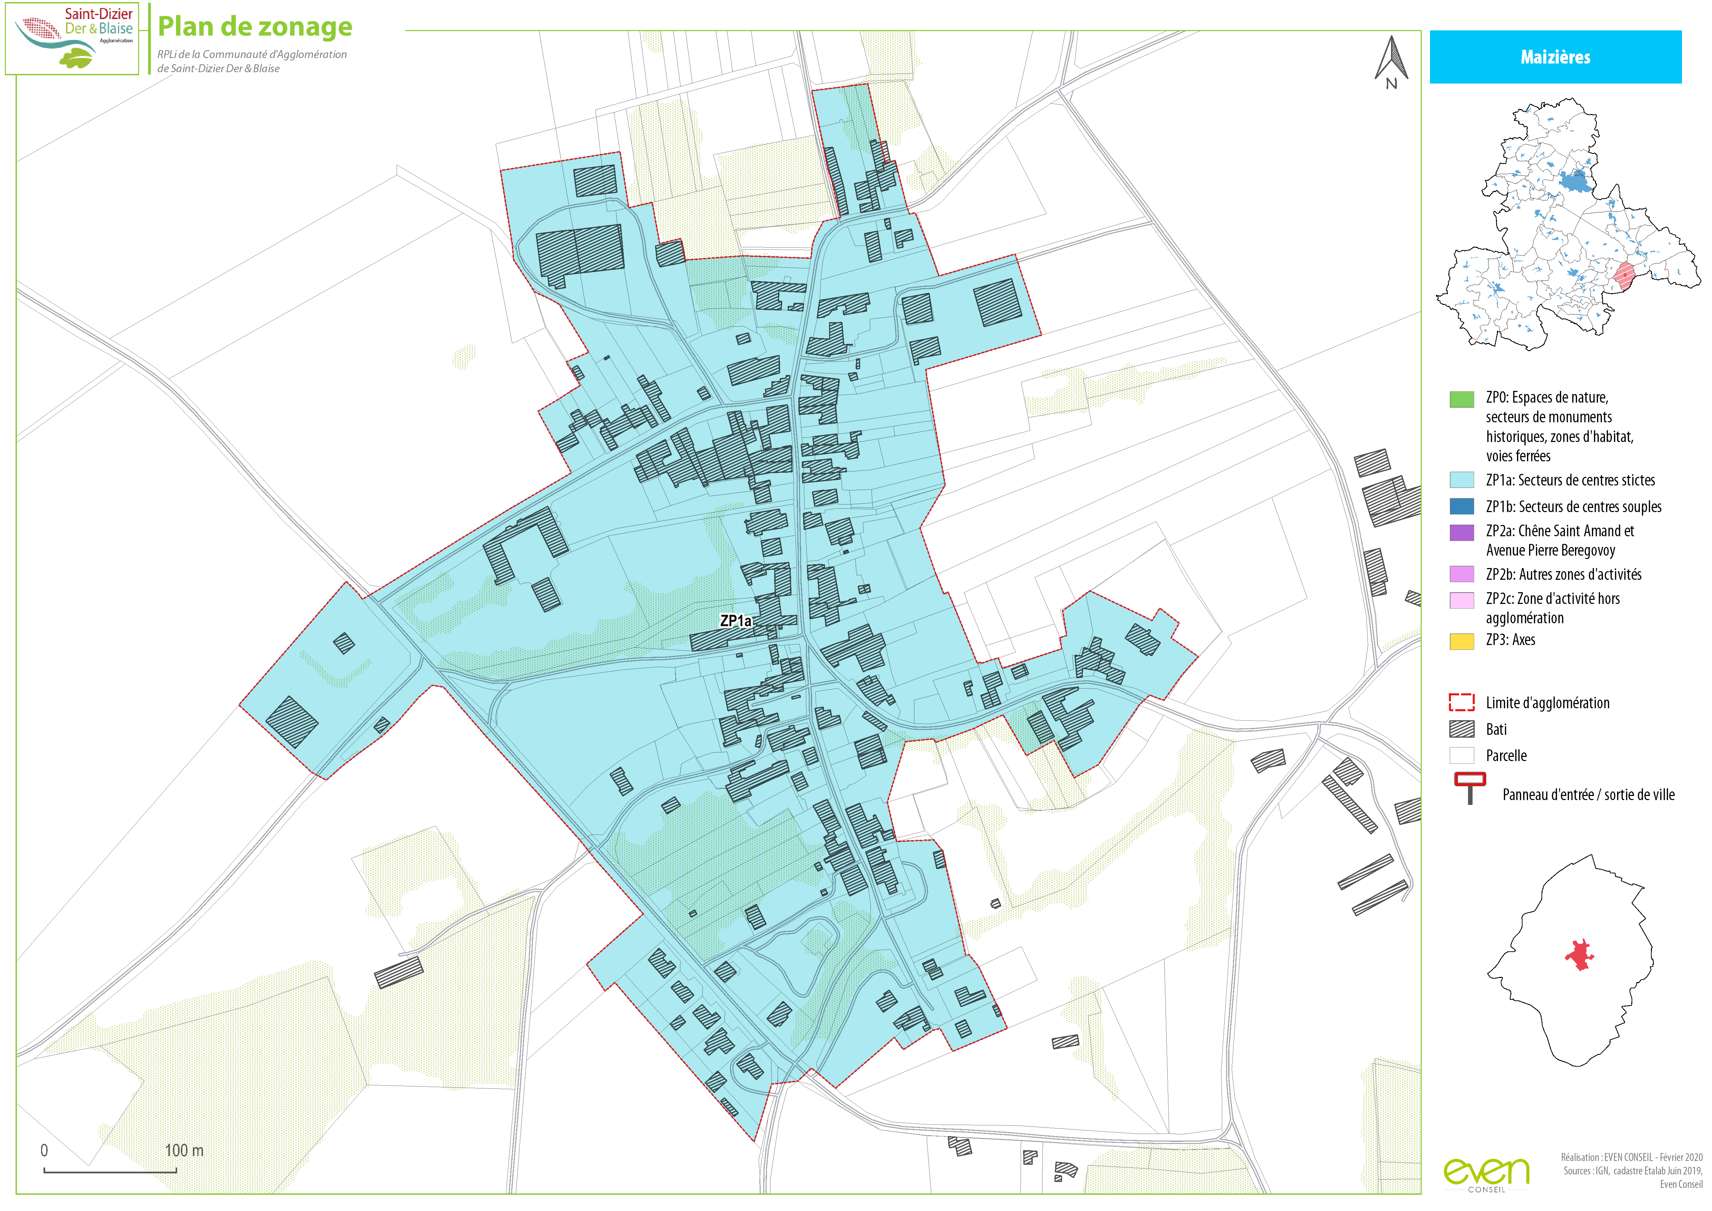
Task: Click the Maizières title banner
Action: [1555, 57]
